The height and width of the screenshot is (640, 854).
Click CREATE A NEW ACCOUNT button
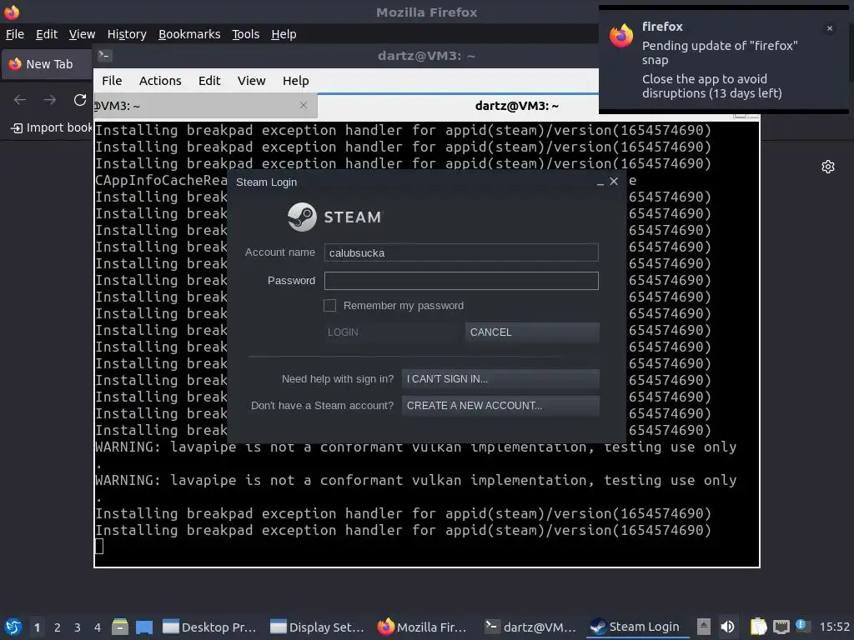500,406
